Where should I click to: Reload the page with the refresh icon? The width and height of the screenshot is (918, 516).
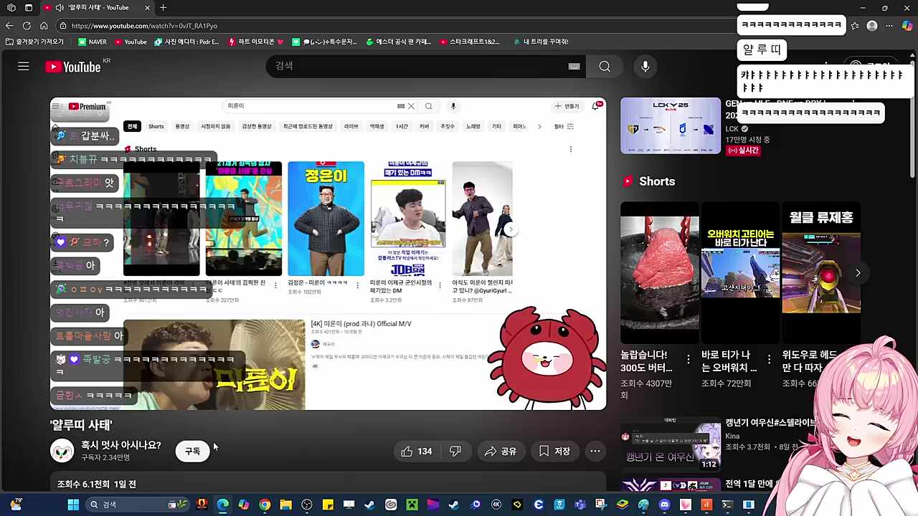[27, 26]
